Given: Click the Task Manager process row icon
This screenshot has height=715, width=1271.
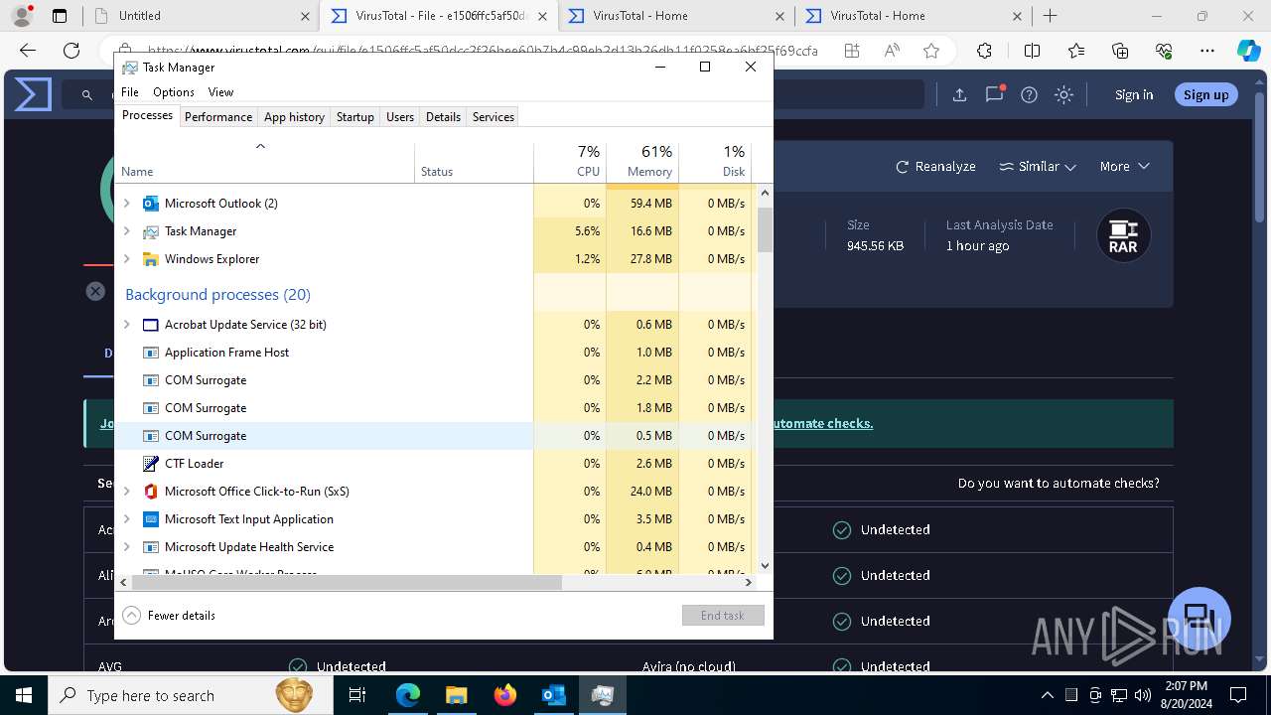Looking at the screenshot, I should 151,231.
